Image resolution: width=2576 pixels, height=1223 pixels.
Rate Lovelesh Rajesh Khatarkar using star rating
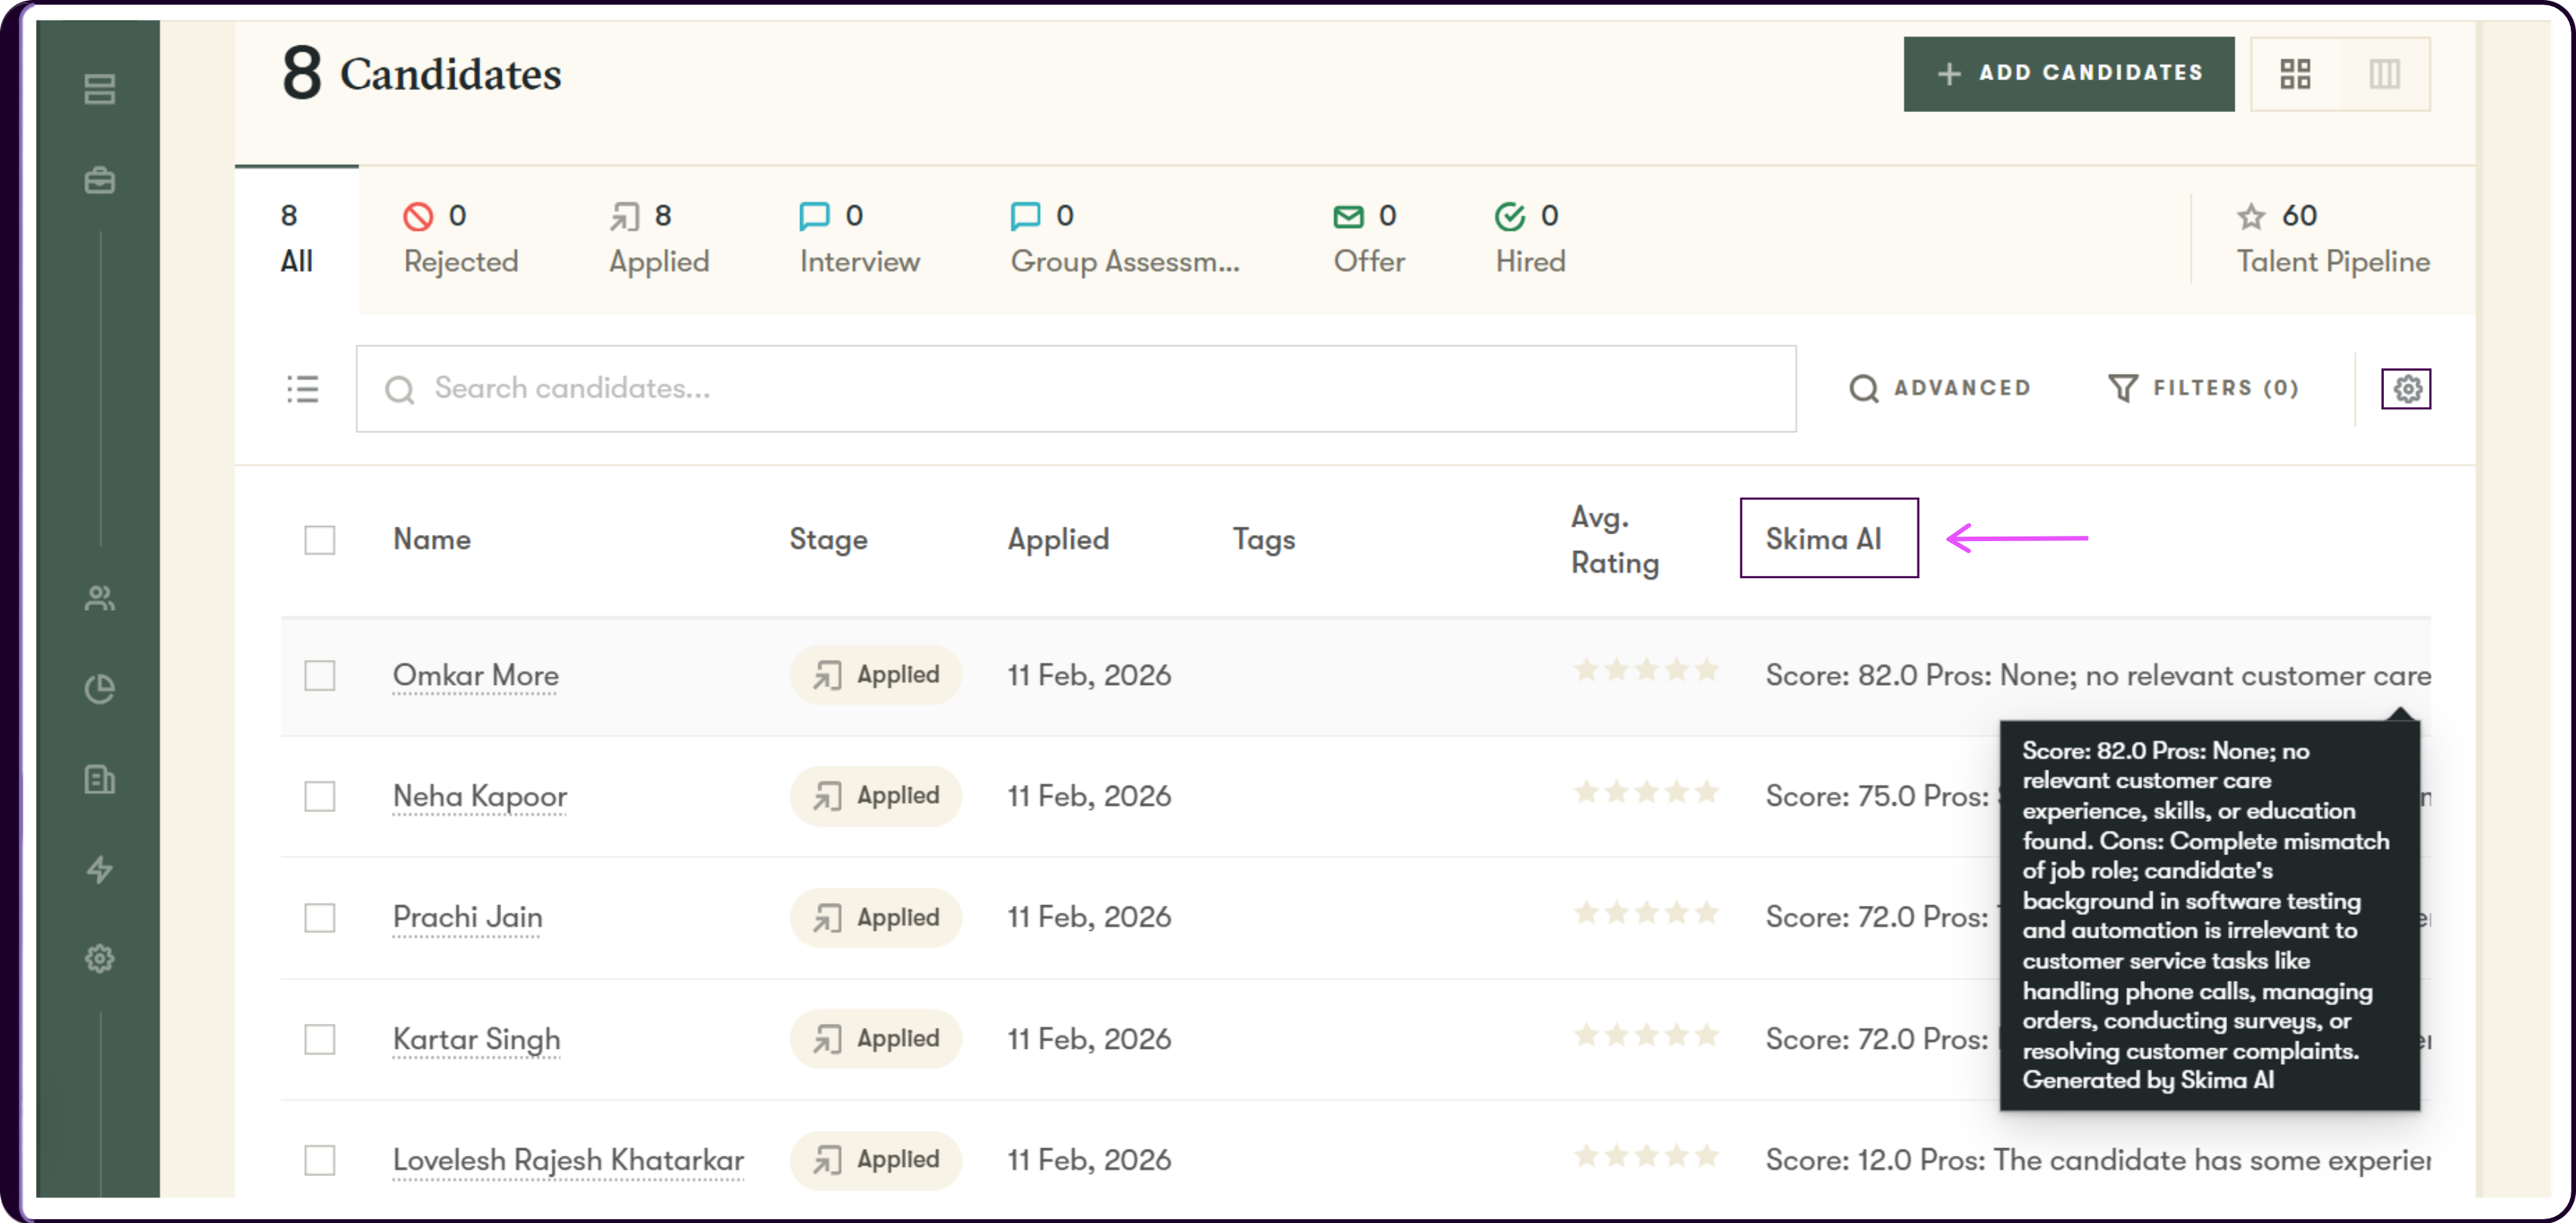(x=1646, y=1156)
